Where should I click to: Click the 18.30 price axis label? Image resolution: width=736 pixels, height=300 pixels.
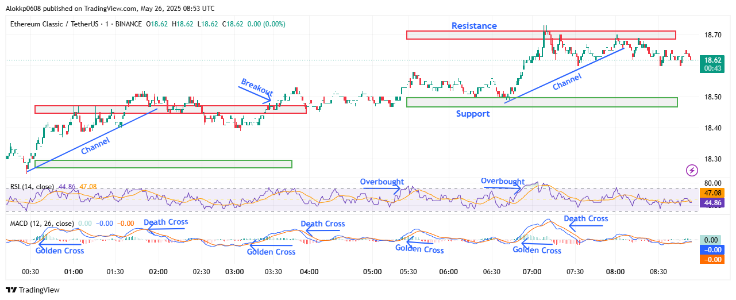coord(712,159)
